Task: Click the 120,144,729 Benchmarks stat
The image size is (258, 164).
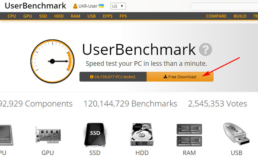Action: (130, 104)
